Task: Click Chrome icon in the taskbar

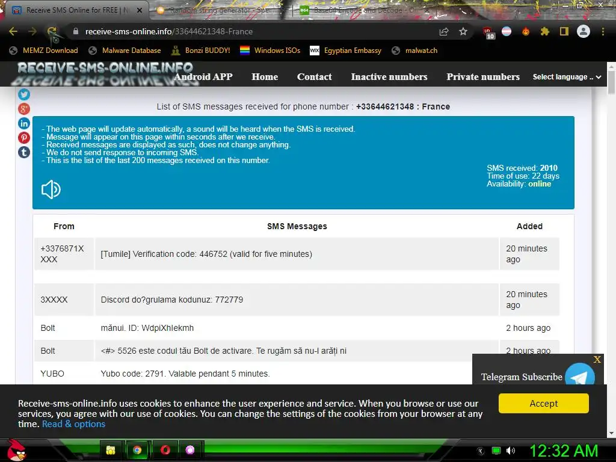Action: coord(137,450)
